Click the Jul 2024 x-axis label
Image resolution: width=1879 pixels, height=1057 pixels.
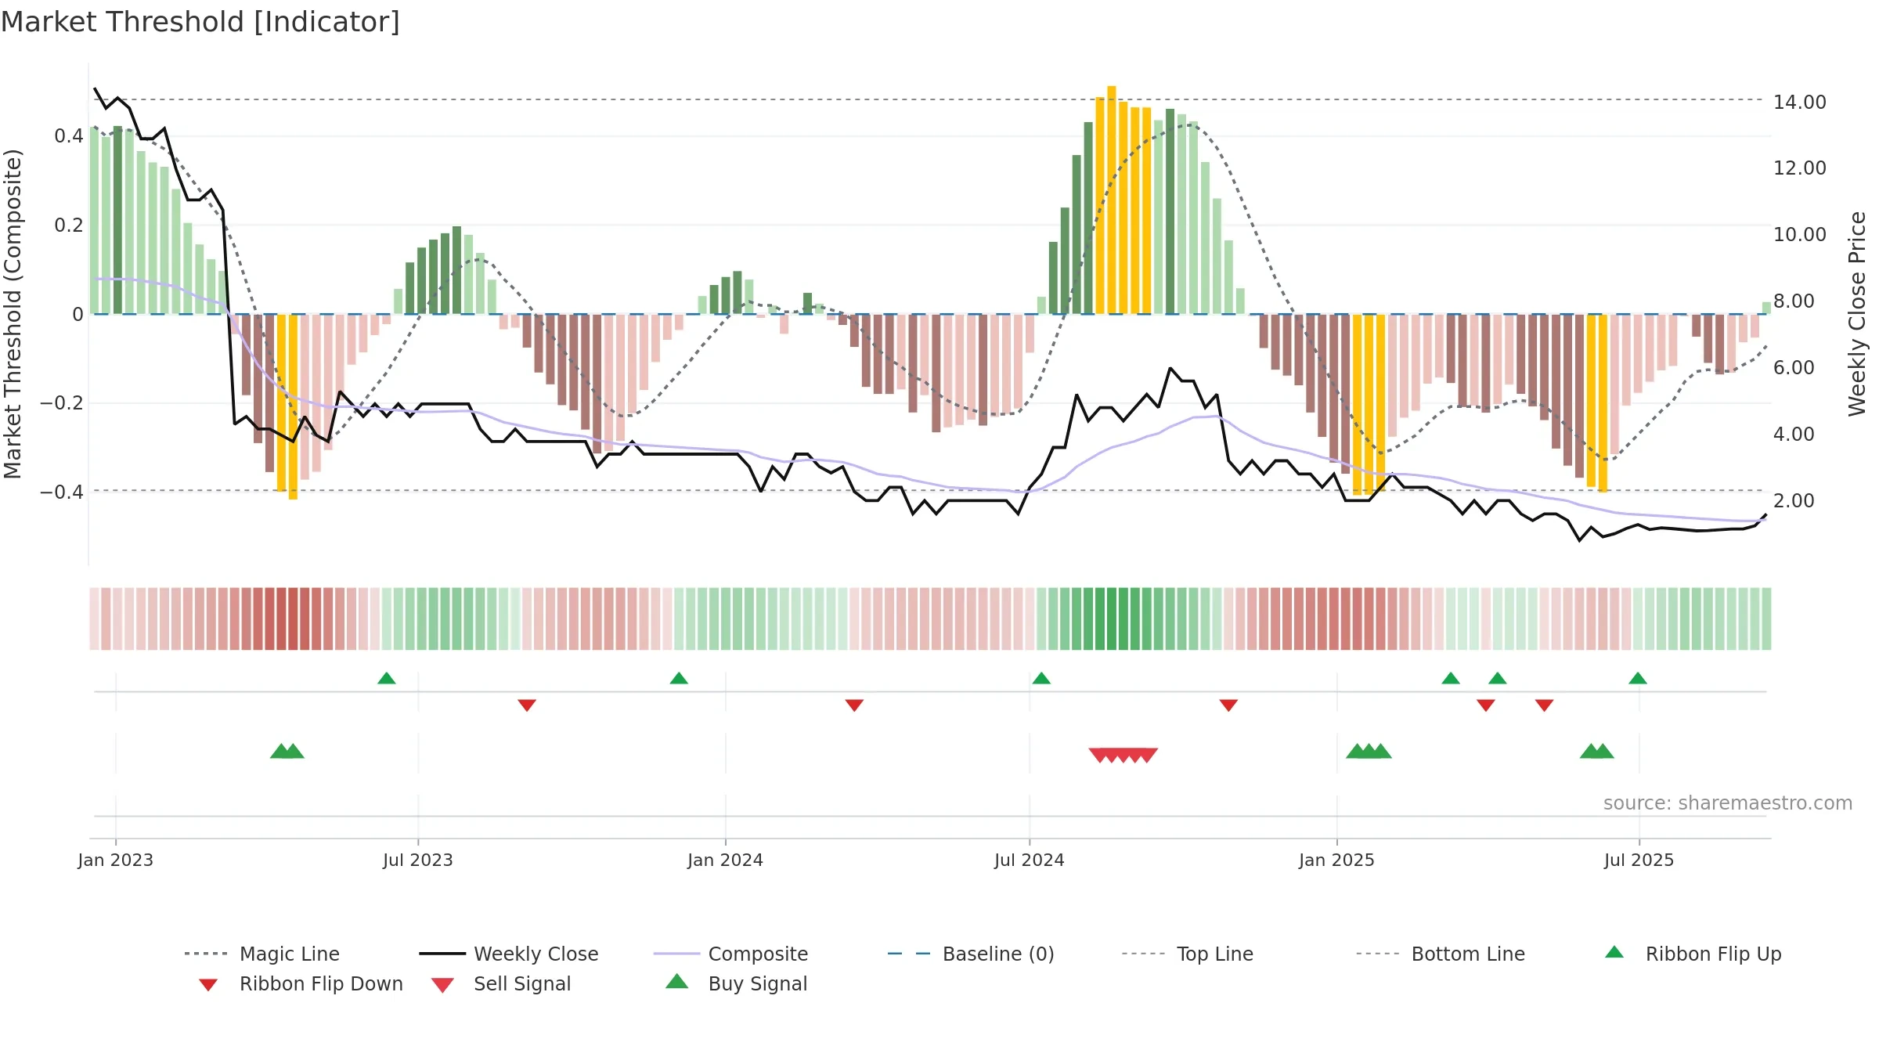coord(1030,860)
